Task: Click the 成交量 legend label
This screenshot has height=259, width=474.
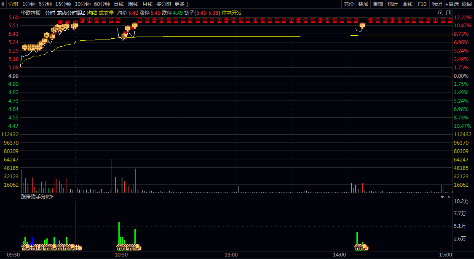Action: tap(106, 13)
